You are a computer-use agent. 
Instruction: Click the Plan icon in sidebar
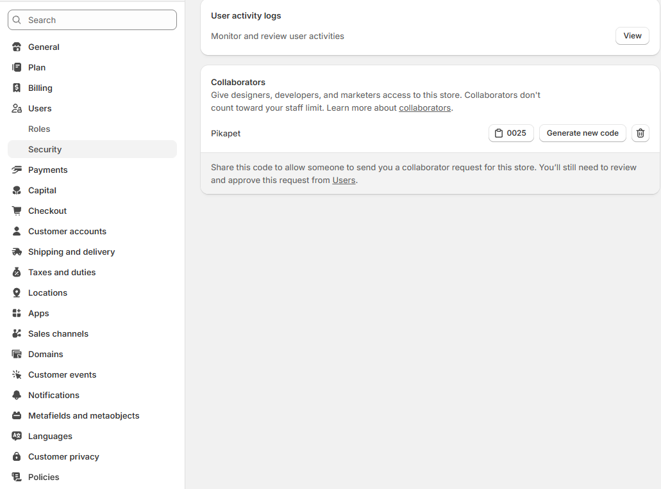click(x=17, y=67)
